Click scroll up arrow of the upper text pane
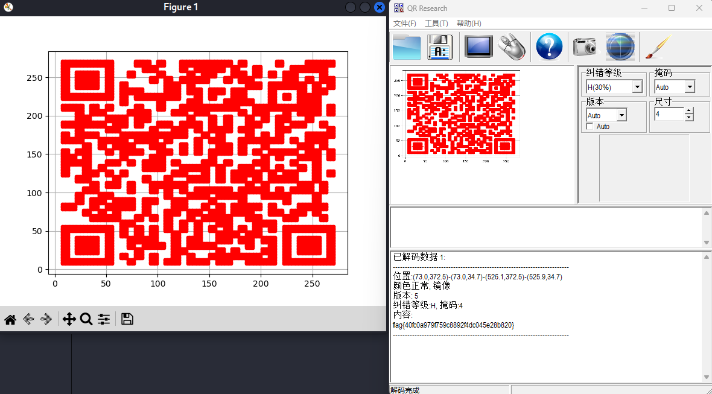The height and width of the screenshot is (394, 712). (707, 213)
